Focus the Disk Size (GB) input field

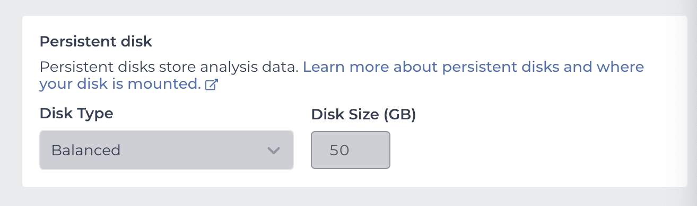coord(351,150)
